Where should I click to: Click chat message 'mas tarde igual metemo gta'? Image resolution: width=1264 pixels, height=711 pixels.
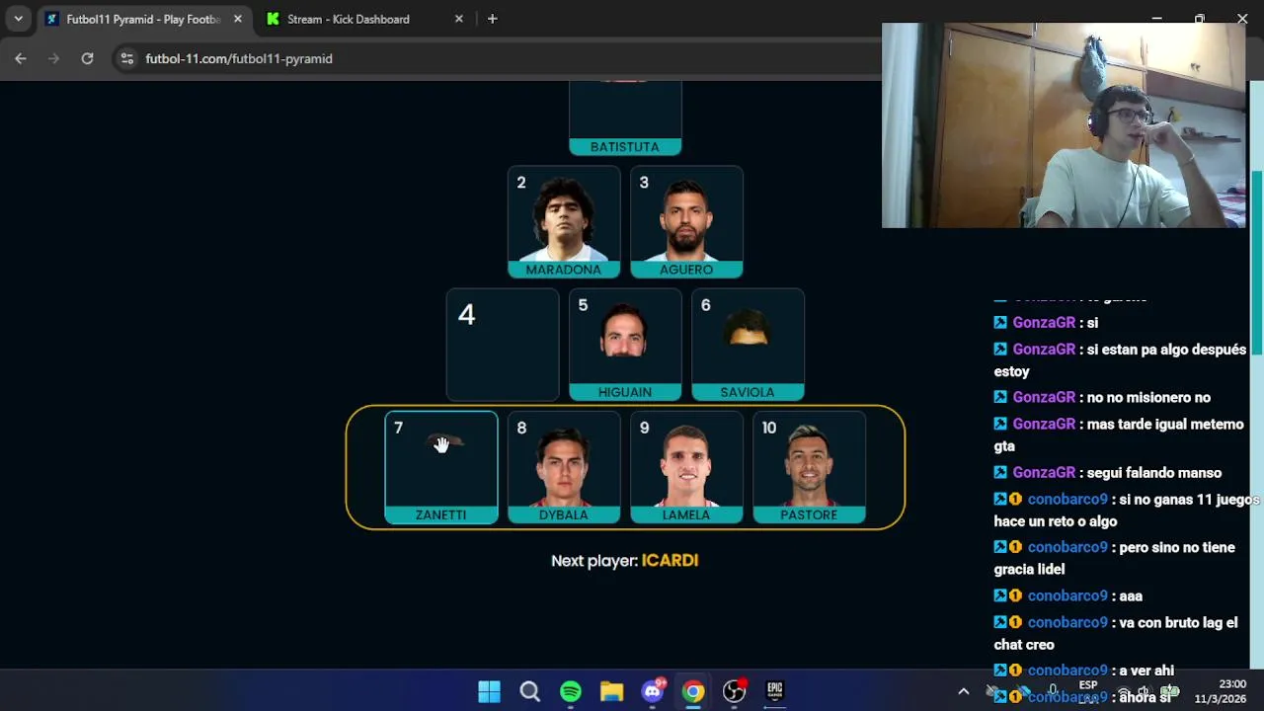[1119, 434]
